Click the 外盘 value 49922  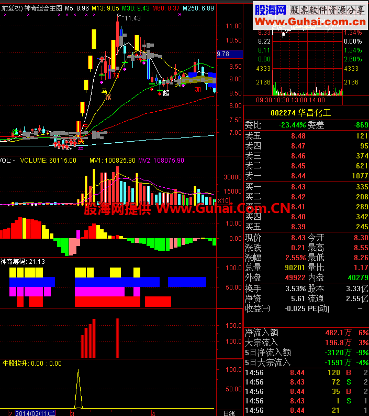[295, 278]
